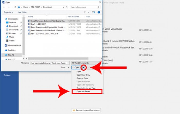Open recent document dated 27/12/2017 8:49 in Word
This screenshot has width=180, height=114.
[128, 42]
